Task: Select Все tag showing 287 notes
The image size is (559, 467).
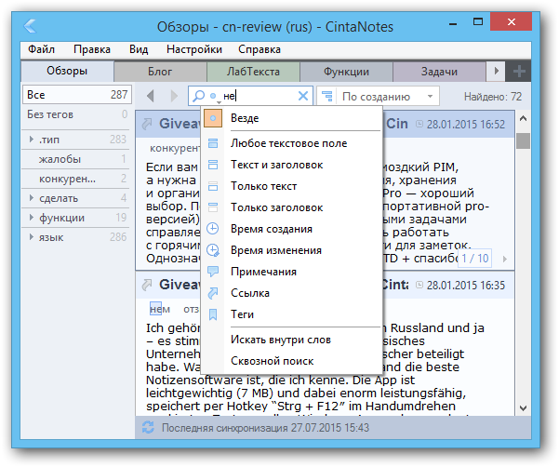Action: pyautogui.click(x=77, y=95)
